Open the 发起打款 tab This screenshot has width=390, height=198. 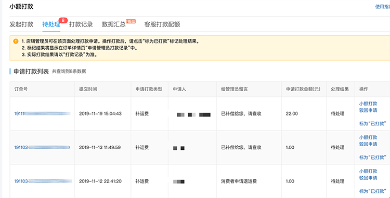pos(21,24)
